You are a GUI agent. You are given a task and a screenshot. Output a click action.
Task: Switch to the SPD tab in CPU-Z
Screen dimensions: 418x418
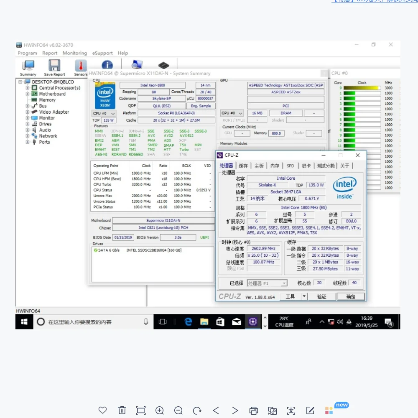point(291,166)
